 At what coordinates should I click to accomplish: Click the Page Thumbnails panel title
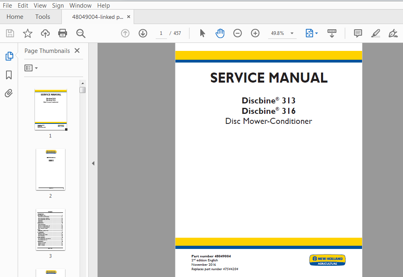[47, 51]
